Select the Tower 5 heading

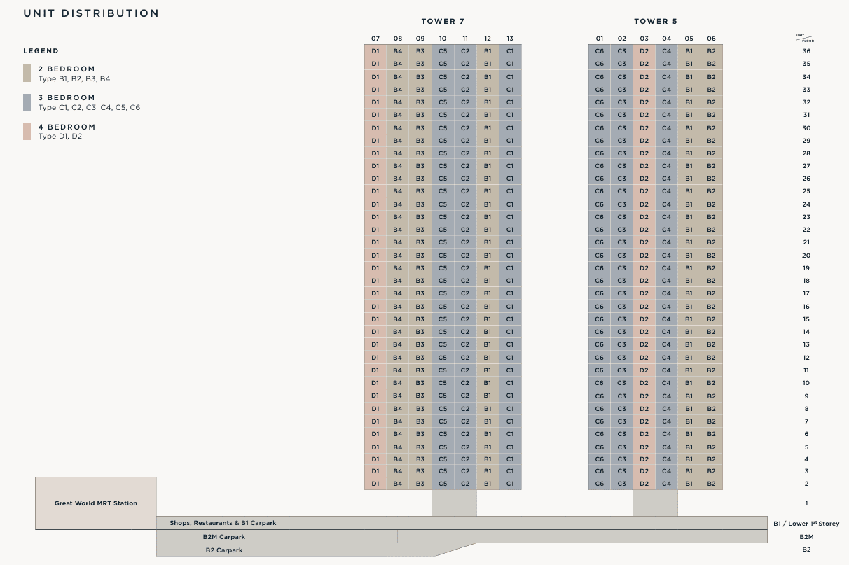[656, 22]
